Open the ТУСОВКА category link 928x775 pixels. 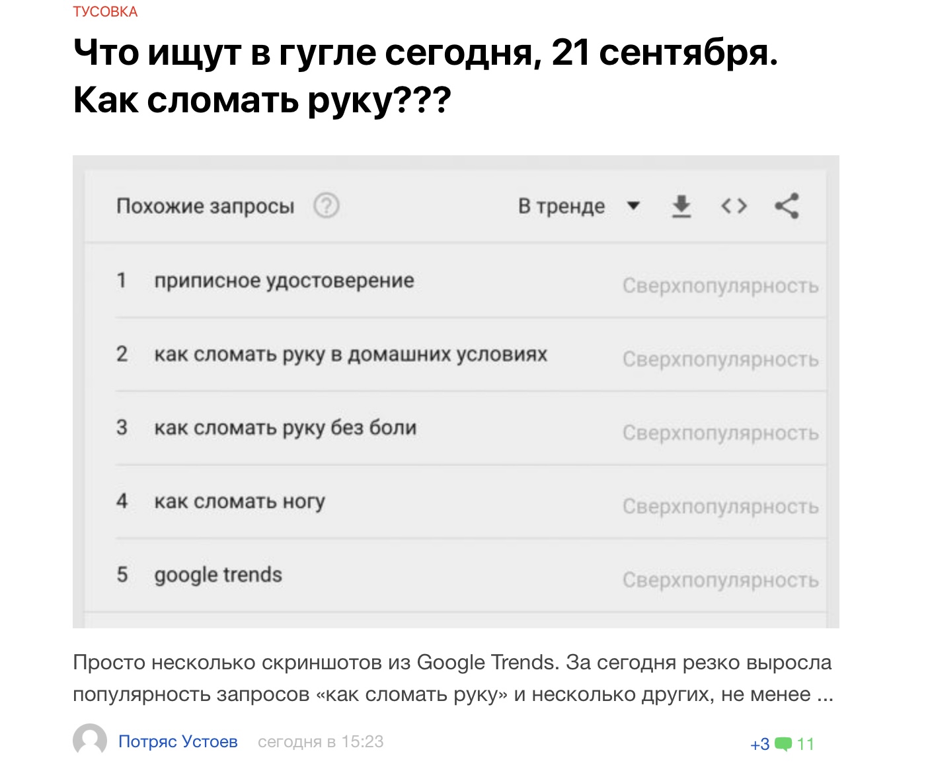(105, 12)
